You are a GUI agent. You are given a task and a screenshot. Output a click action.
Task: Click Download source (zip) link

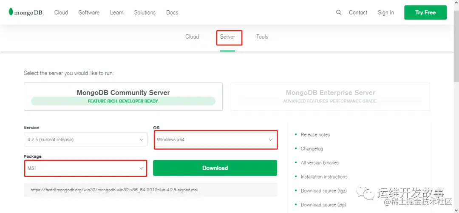[x=323, y=205]
